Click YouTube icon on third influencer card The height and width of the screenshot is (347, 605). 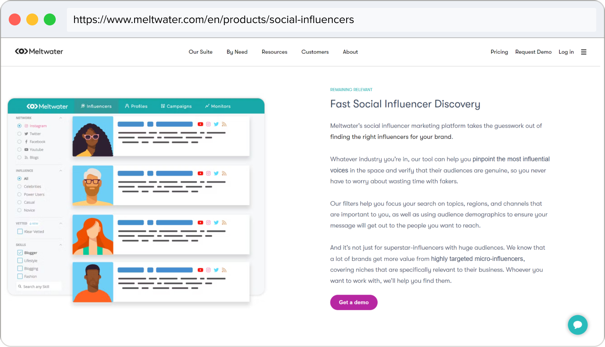(200, 223)
